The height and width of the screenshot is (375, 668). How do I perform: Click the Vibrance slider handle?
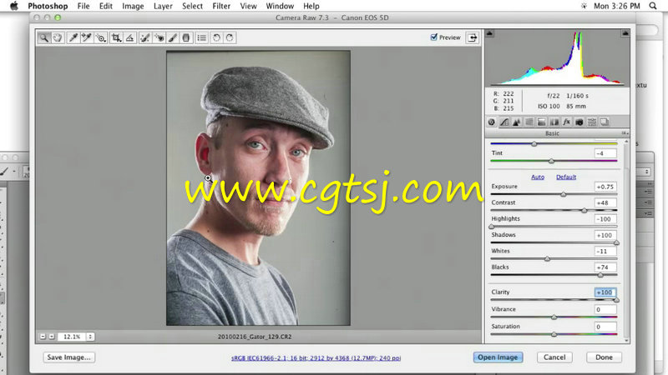[x=554, y=317]
